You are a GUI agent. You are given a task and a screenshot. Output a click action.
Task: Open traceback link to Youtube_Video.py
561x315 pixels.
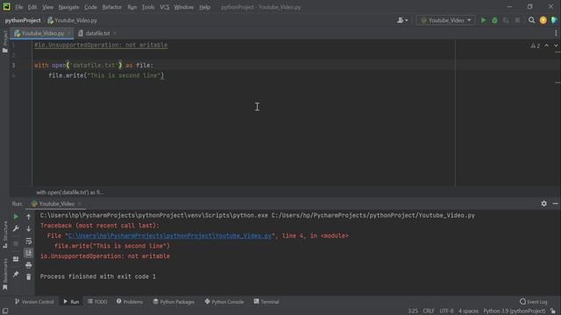tap(169, 235)
